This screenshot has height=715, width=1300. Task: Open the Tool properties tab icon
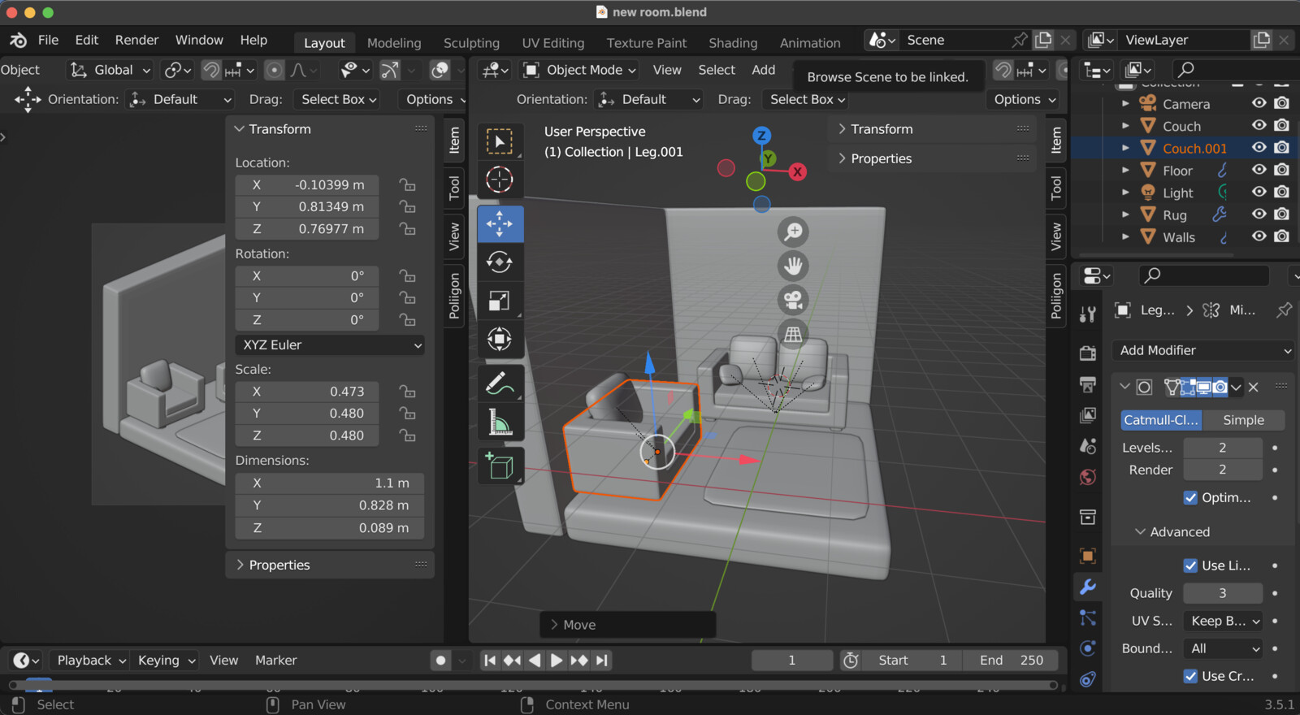click(1088, 314)
